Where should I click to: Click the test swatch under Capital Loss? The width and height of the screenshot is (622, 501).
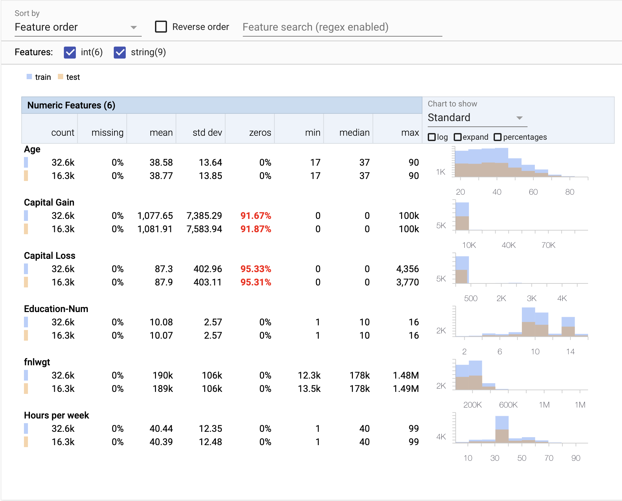(x=26, y=282)
